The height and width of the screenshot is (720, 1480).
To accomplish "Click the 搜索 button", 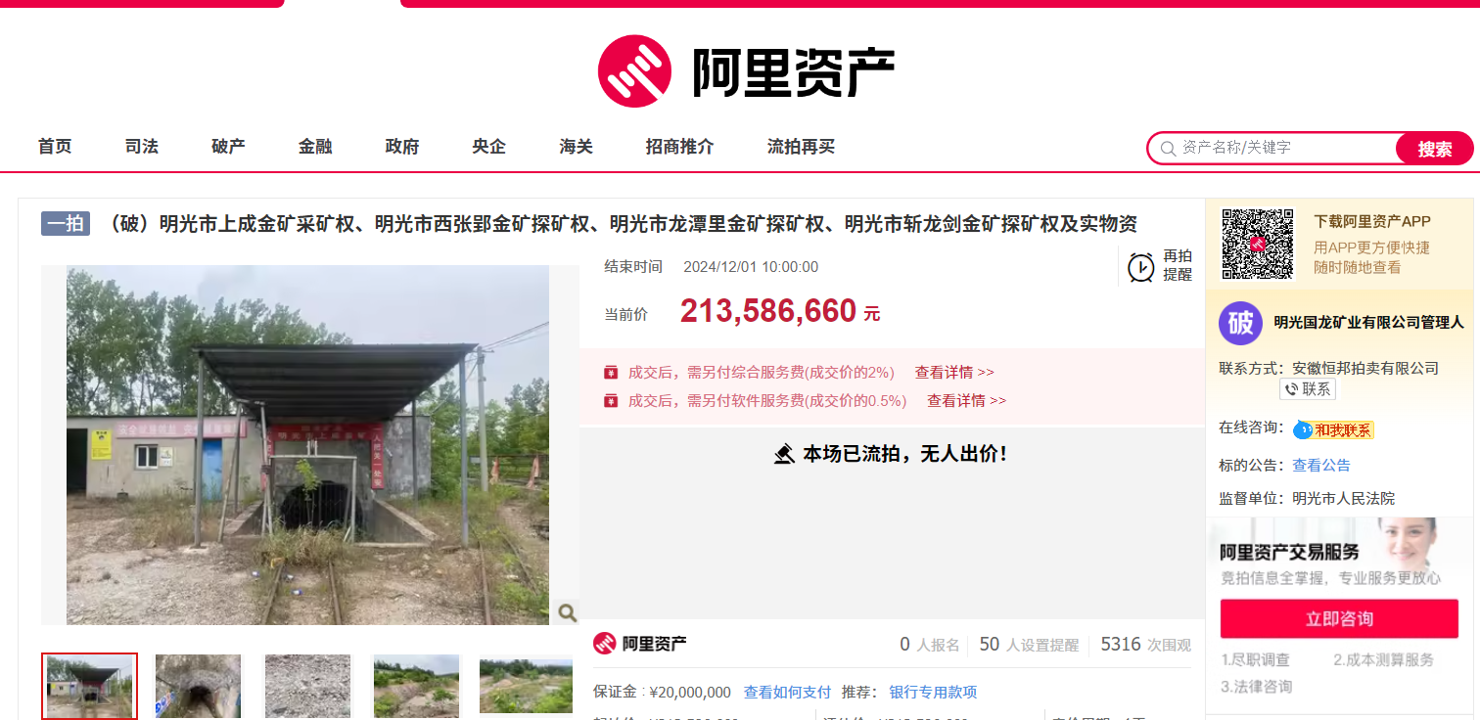I will pos(1434,149).
